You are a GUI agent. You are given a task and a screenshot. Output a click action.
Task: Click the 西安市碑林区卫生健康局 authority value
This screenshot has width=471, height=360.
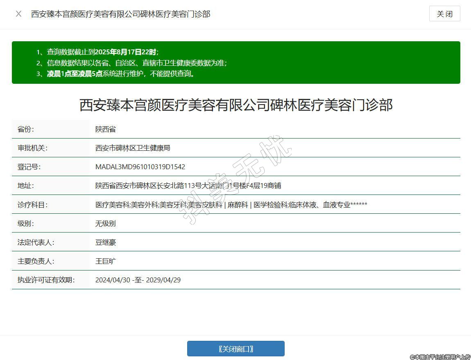coord(133,148)
